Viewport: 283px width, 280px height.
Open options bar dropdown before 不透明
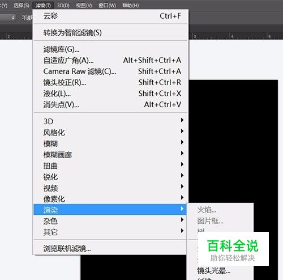click(7, 18)
